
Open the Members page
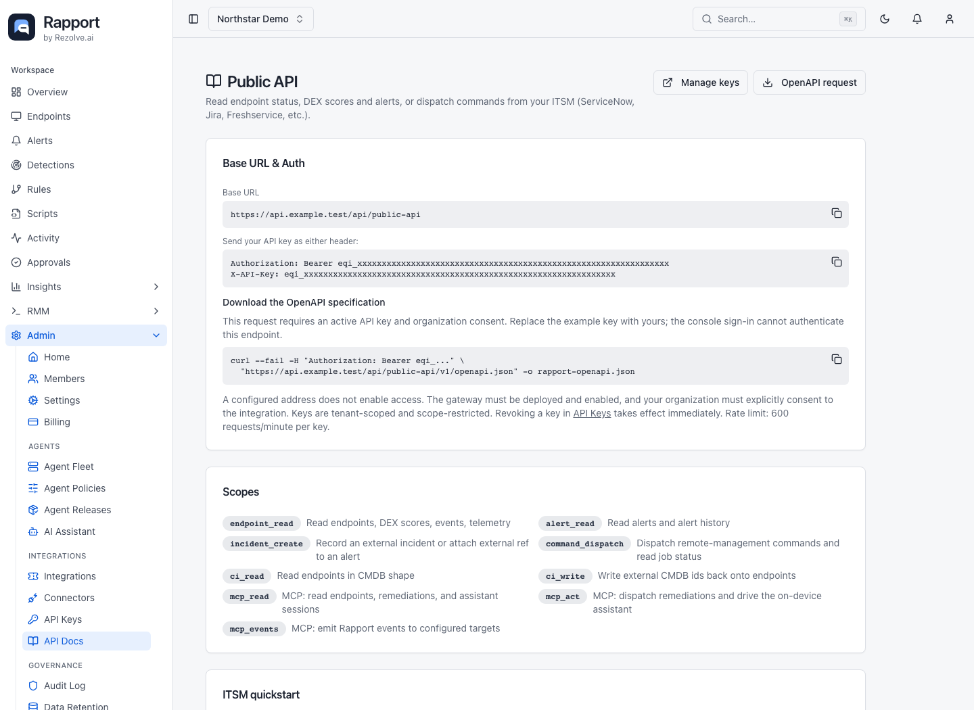click(x=87, y=379)
